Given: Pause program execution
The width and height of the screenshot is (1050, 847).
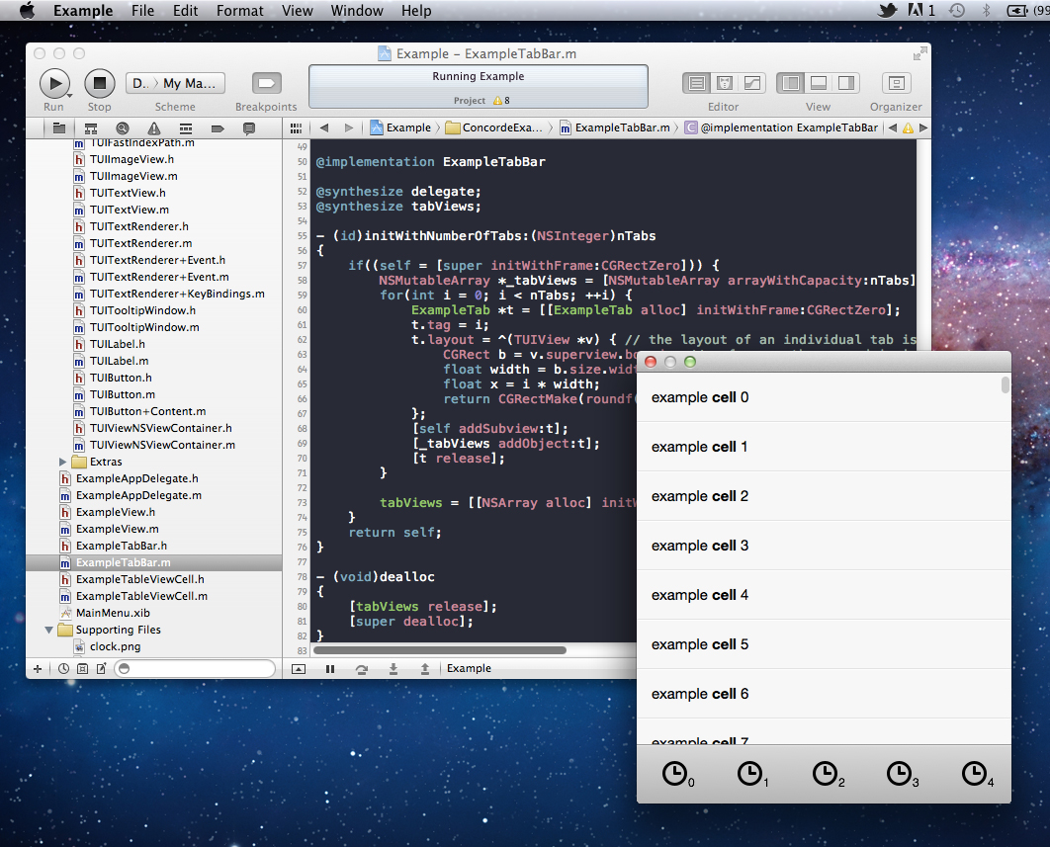Looking at the screenshot, I should [330, 669].
